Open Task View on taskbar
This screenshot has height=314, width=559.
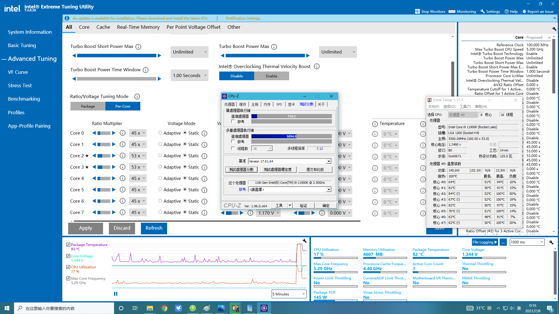[x=135, y=308]
